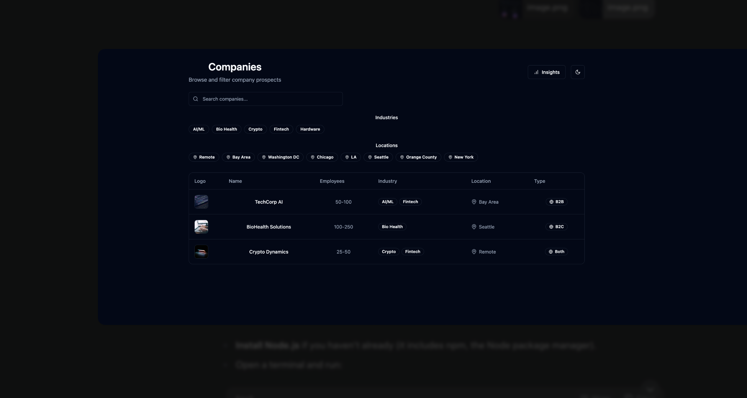Screen dimensions: 747x398
Task: Click the search magnifier icon
Action: [x=196, y=99]
